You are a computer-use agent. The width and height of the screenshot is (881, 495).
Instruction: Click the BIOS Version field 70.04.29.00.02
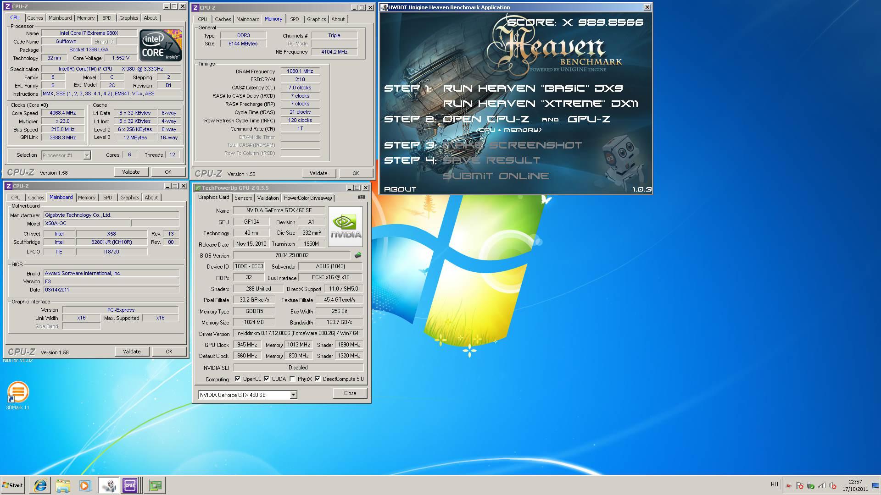pyautogui.click(x=292, y=255)
